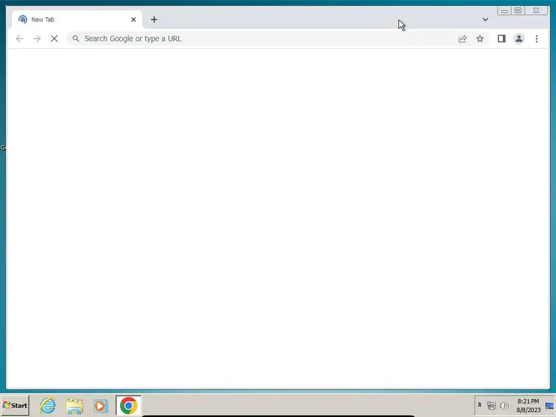Launch Internet Explorer from taskbar
The height and width of the screenshot is (417, 556).
tap(48, 405)
